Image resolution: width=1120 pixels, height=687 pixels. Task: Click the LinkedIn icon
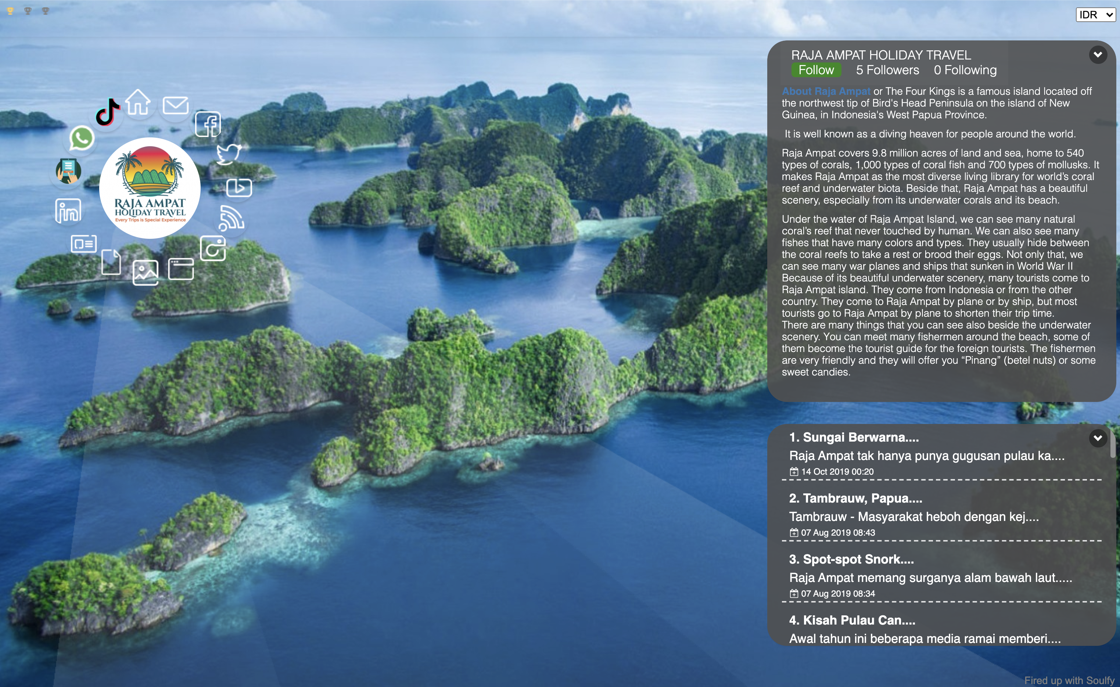[x=68, y=211]
